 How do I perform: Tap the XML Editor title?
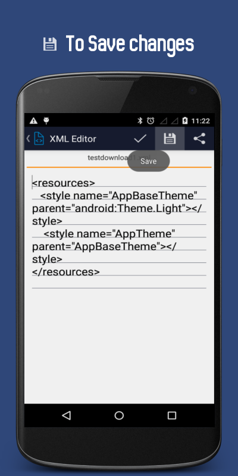pyautogui.click(x=73, y=139)
